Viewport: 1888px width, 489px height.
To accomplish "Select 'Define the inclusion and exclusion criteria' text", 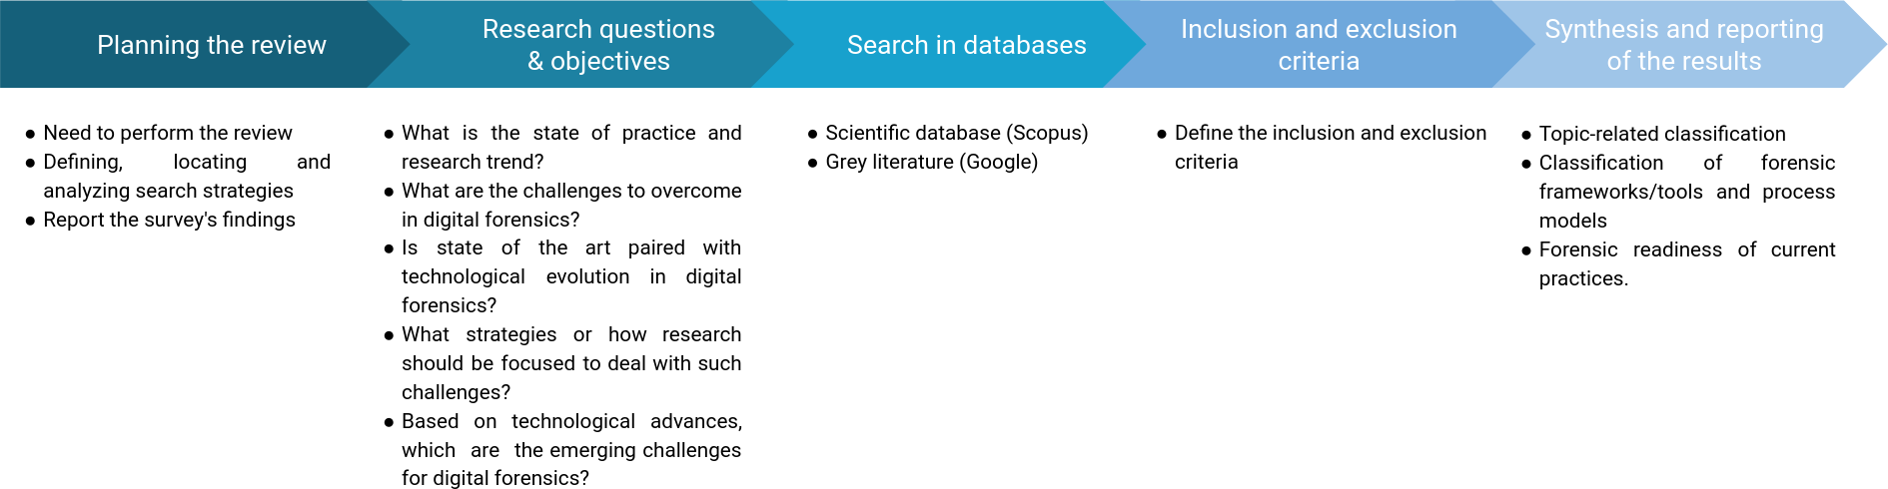I will point(1330,147).
